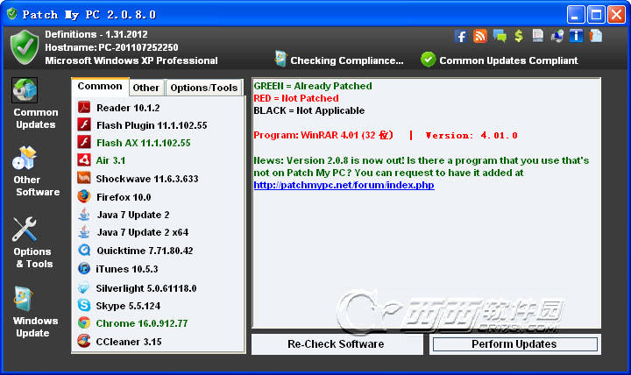Select the CCleaner 3.15 text
631x375 pixels.
[x=129, y=342]
